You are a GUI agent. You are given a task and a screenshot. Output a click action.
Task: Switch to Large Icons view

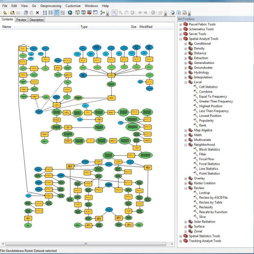tap(45, 12)
